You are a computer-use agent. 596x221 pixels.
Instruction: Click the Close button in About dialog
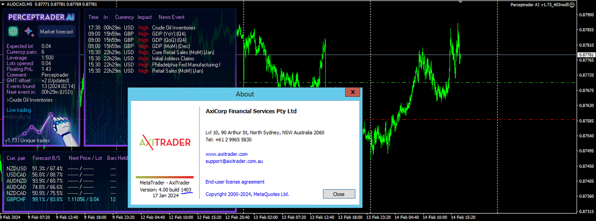(339, 194)
